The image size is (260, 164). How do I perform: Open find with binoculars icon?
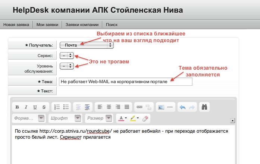pyautogui.click(x=204, y=107)
